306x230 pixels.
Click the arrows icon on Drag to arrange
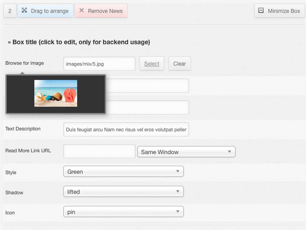click(24, 11)
